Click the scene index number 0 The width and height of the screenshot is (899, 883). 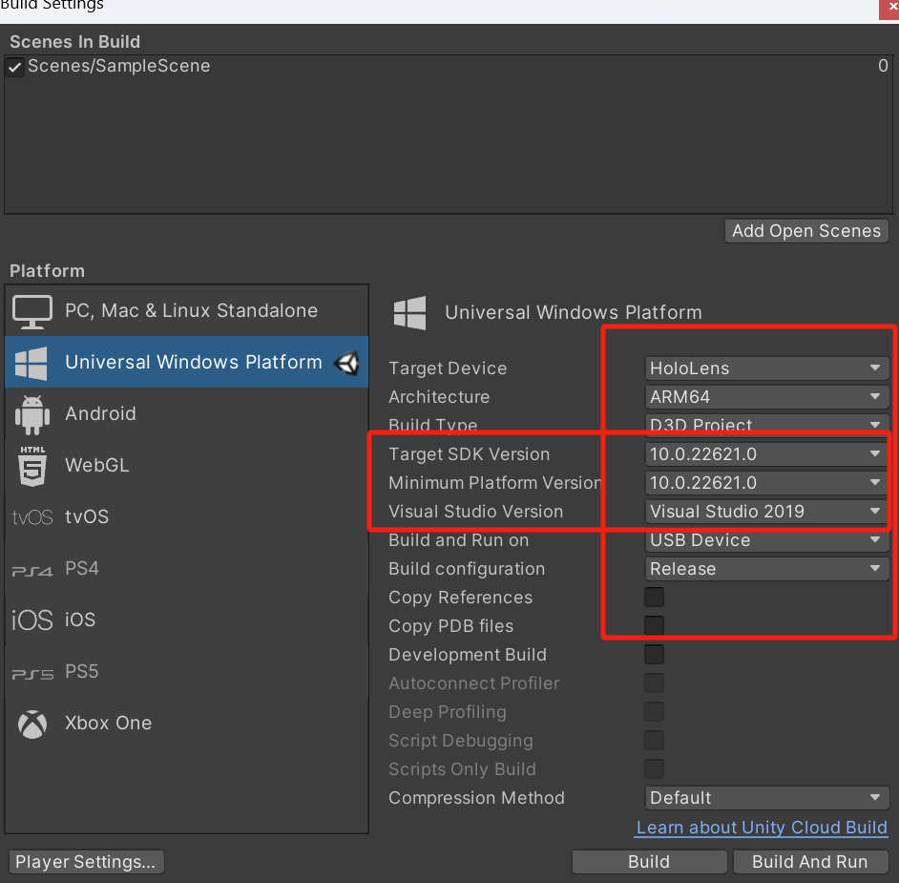pos(883,66)
